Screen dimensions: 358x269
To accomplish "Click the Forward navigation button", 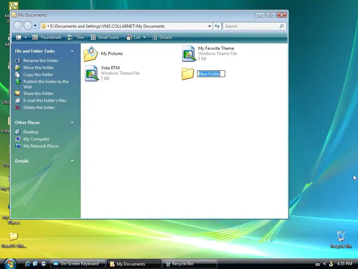I will pos(28,26).
